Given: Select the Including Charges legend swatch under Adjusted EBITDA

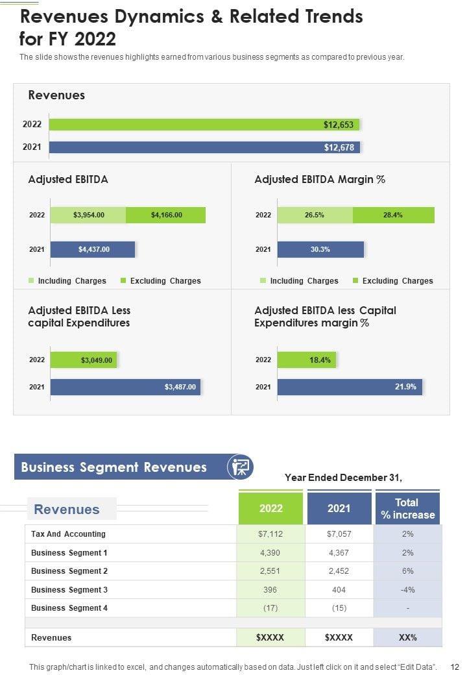Looking at the screenshot, I should click(x=31, y=281).
